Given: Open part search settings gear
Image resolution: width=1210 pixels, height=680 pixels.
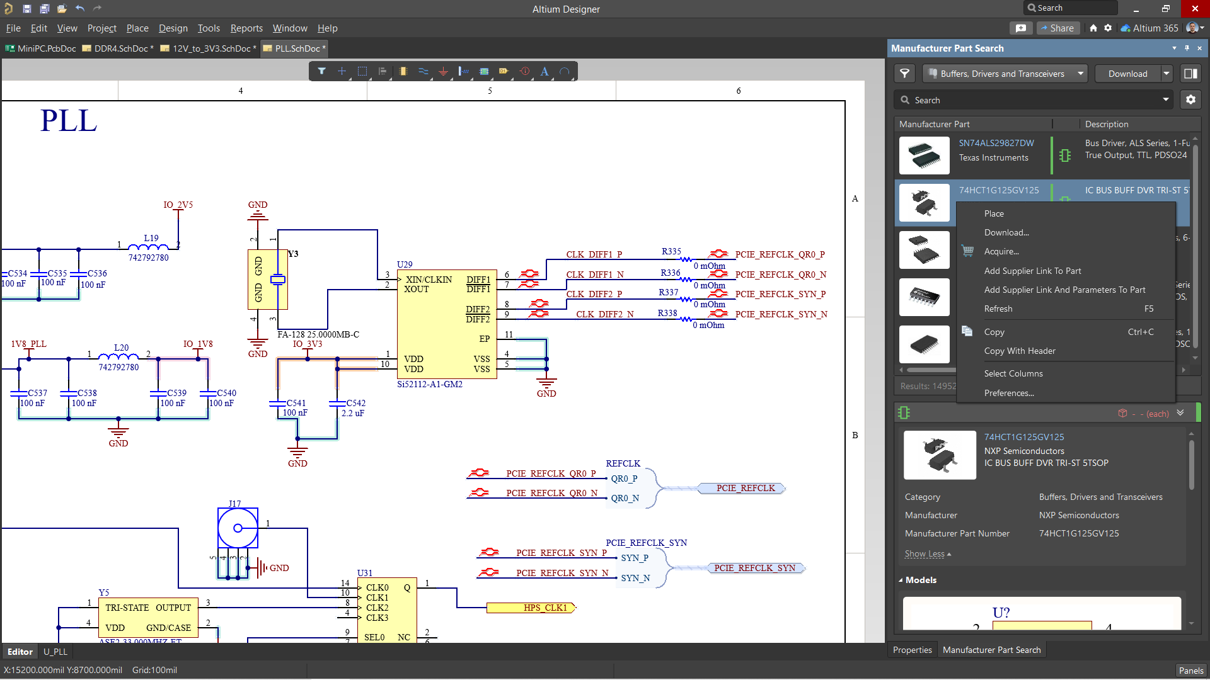Looking at the screenshot, I should [x=1190, y=99].
